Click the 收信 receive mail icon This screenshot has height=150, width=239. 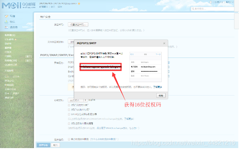point(6,22)
